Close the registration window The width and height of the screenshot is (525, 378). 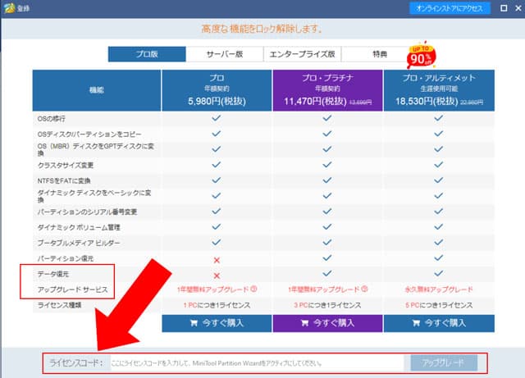(x=518, y=8)
